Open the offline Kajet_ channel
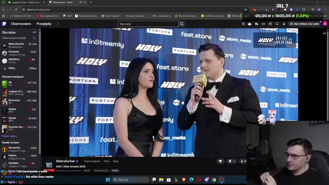Image resolution: width=329 pixels, height=185 pixels. [x=20, y=68]
